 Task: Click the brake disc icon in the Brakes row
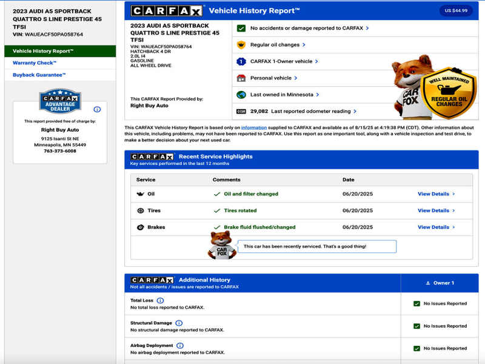coord(141,227)
